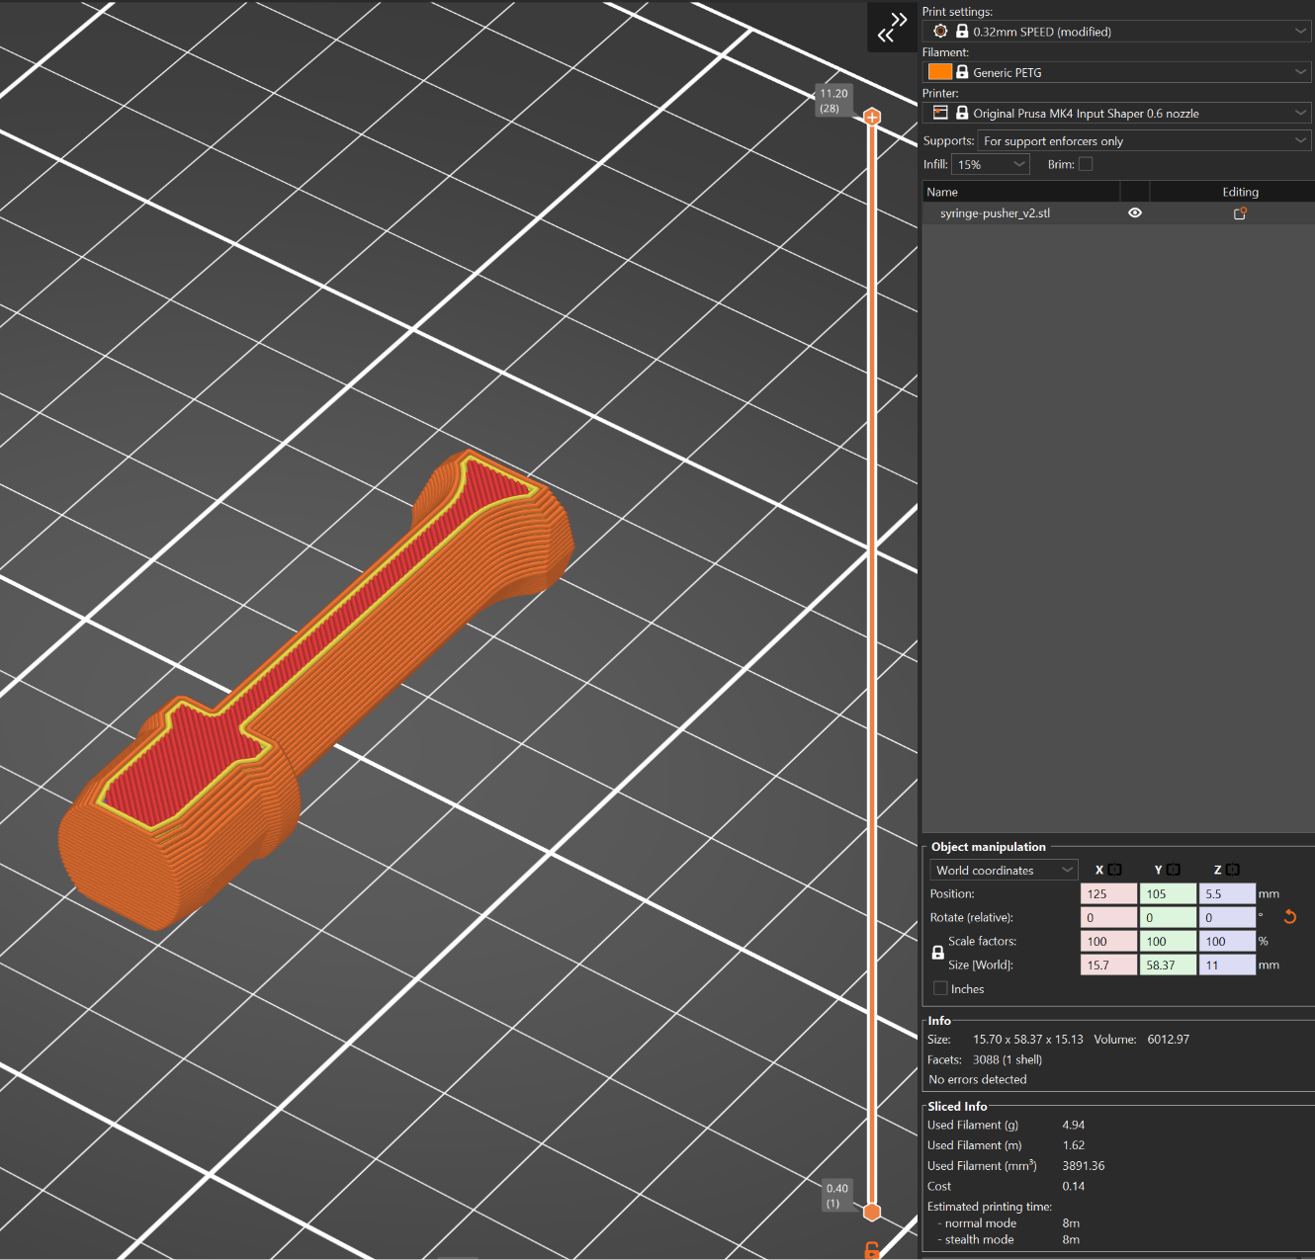This screenshot has height=1260, width=1315.
Task: Toggle the scale factors lock icon
Action: point(937,953)
